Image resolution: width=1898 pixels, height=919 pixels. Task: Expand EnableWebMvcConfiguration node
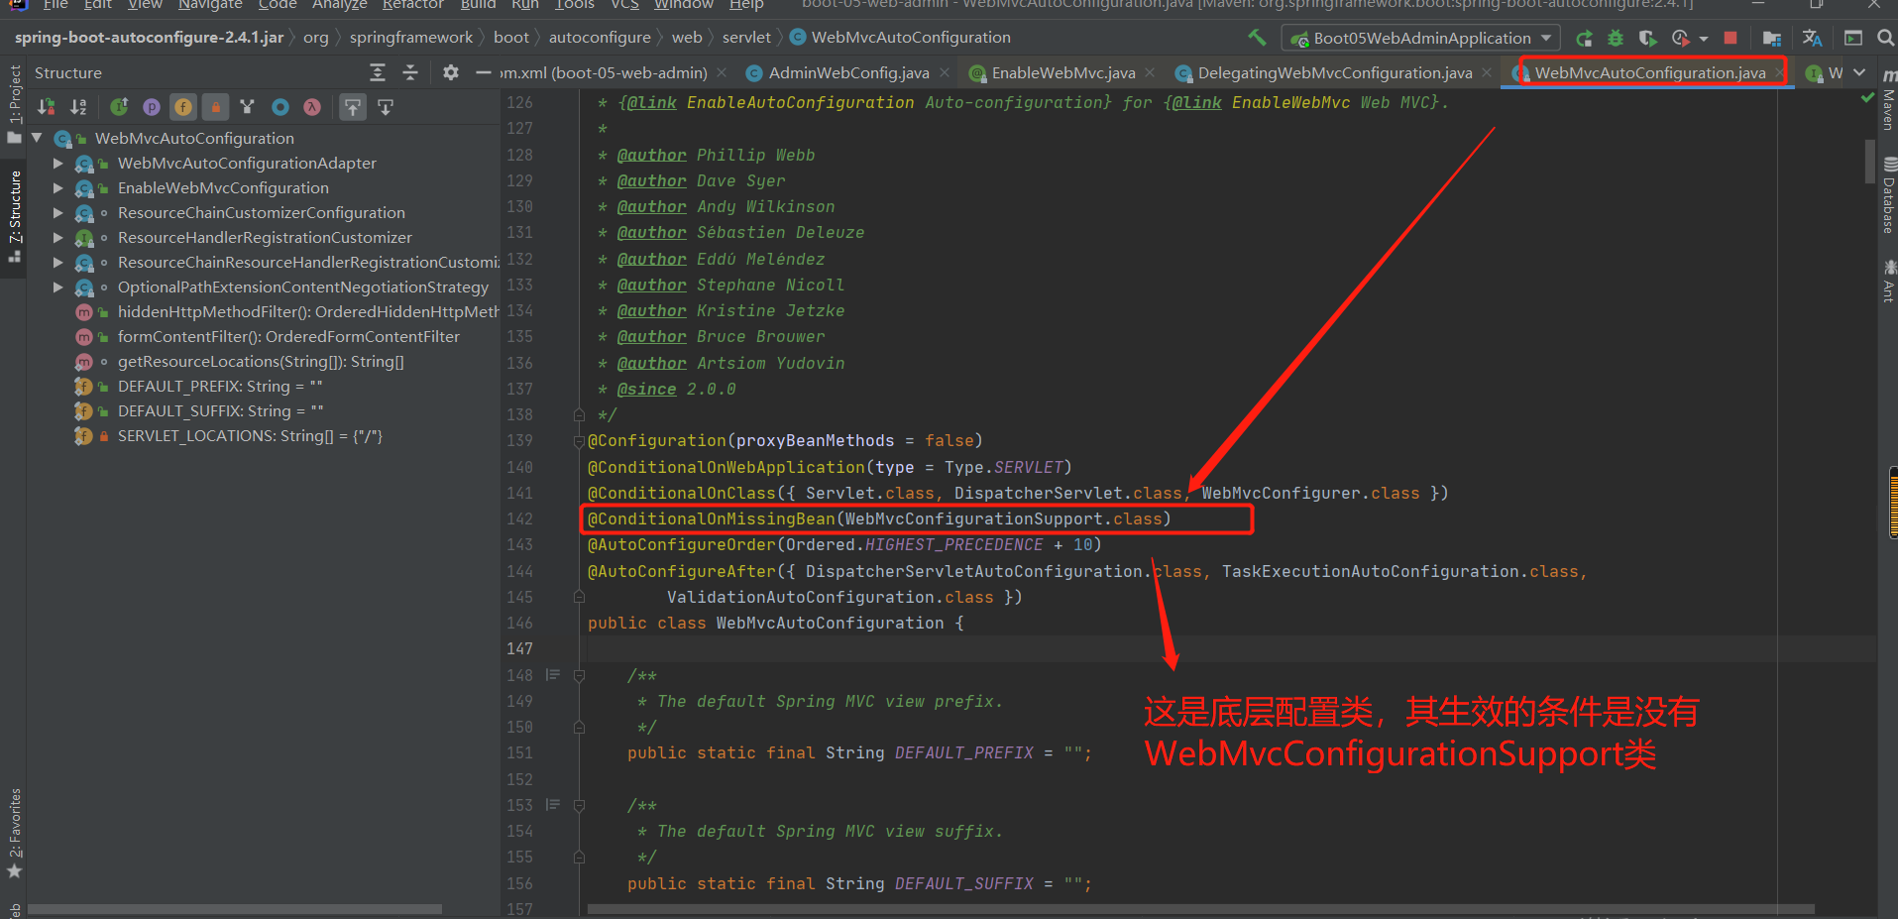57,187
